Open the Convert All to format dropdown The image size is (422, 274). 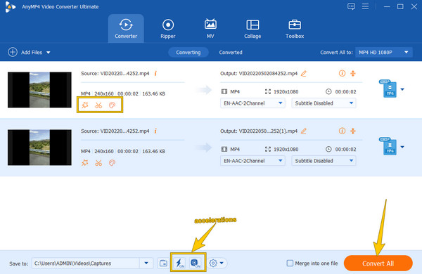pyautogui.click(x=384, y=52)
